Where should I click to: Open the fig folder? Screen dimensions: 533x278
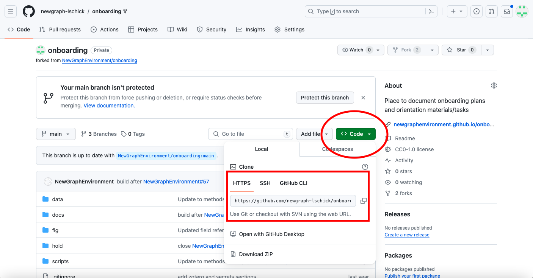click(55, 230)
